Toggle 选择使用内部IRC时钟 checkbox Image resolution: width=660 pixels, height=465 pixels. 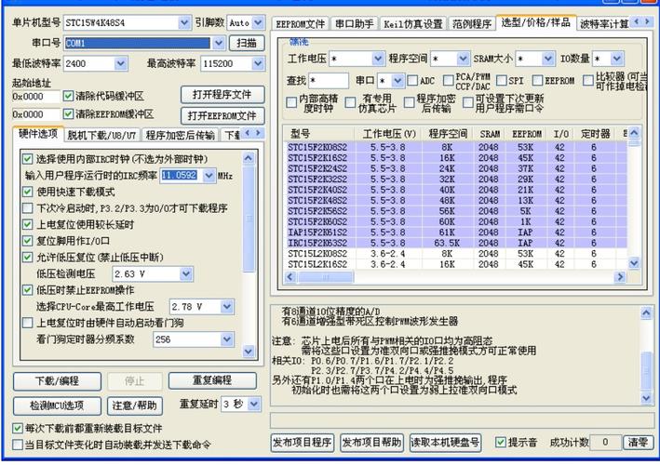tap(27, 159)
